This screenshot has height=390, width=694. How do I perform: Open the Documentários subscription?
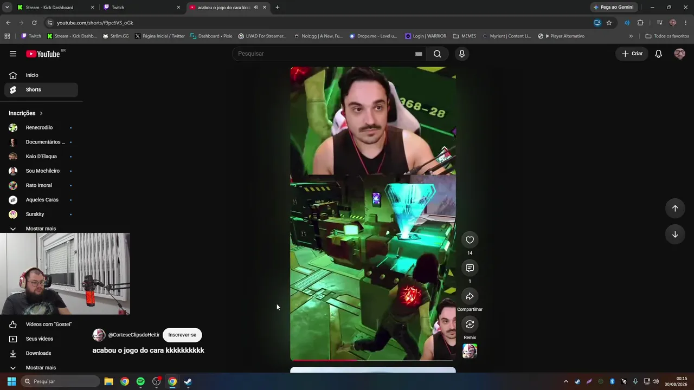[41, 142]
